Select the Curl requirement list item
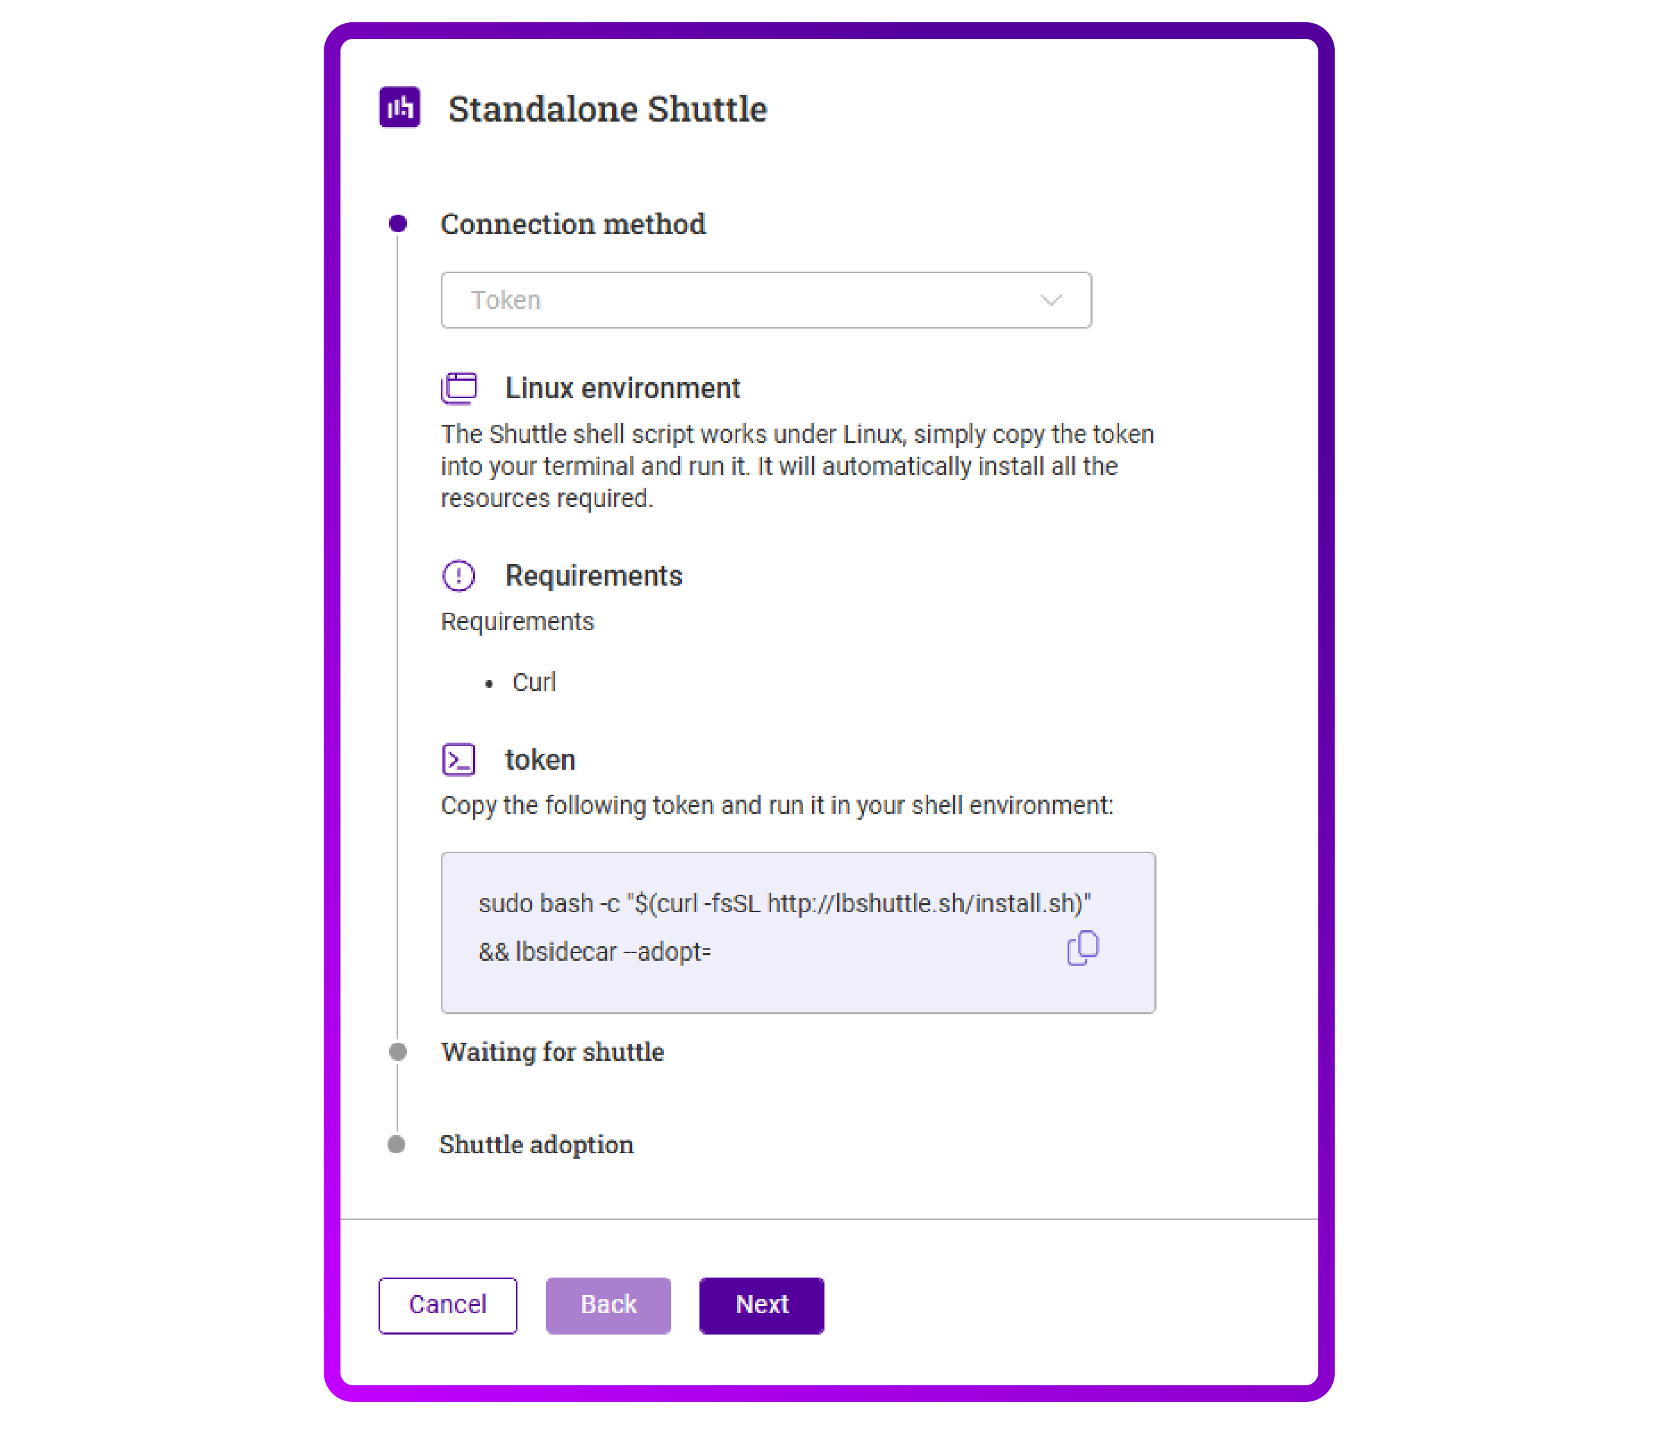1667x1445 pixels. click(x=533, y=682)
